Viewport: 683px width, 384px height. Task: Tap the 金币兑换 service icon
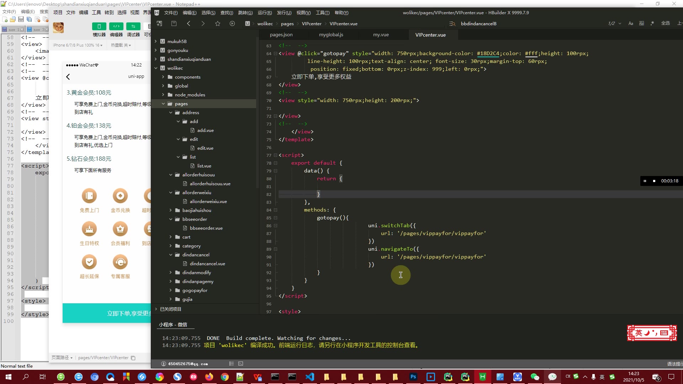tap(120, 196)
